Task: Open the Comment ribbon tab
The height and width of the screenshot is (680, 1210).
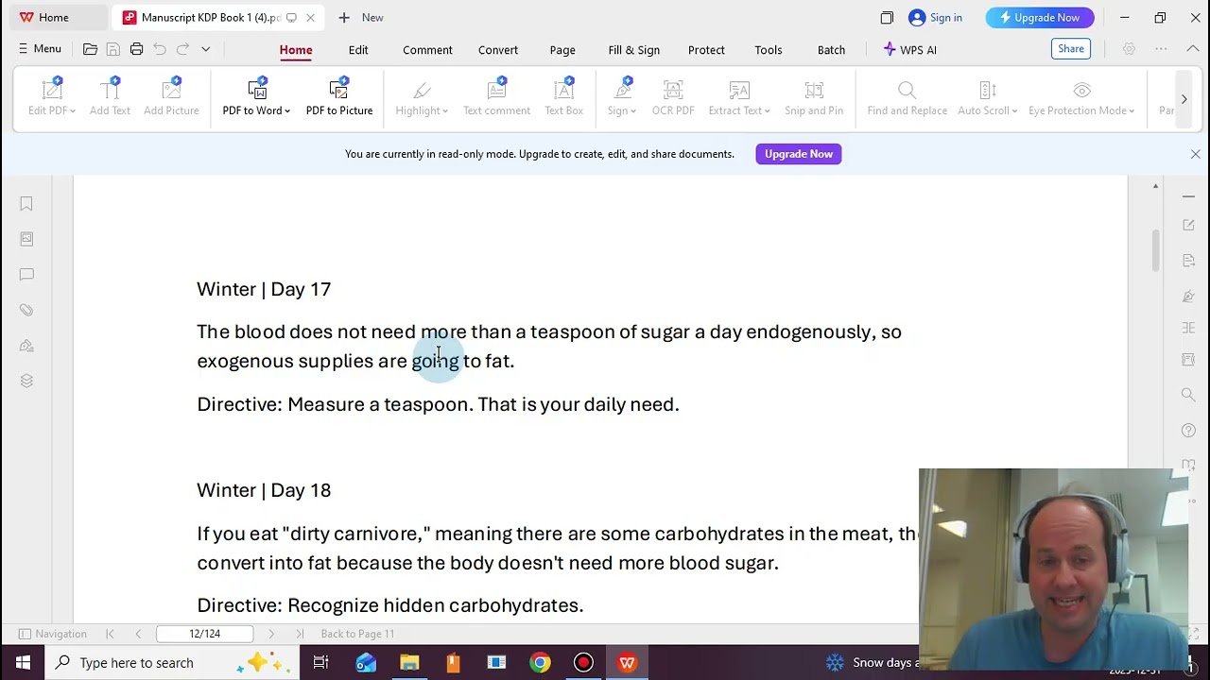Action: (x=427, y=50)
